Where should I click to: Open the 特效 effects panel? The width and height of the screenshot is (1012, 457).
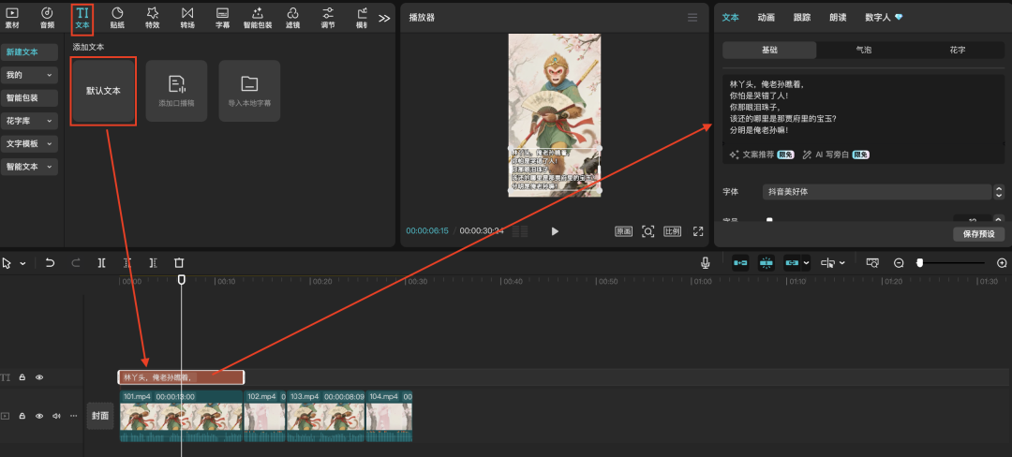[153, 17]
